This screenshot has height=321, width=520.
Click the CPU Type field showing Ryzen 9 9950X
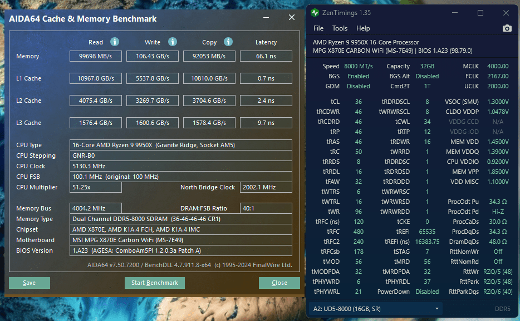[x=181, y=145]
